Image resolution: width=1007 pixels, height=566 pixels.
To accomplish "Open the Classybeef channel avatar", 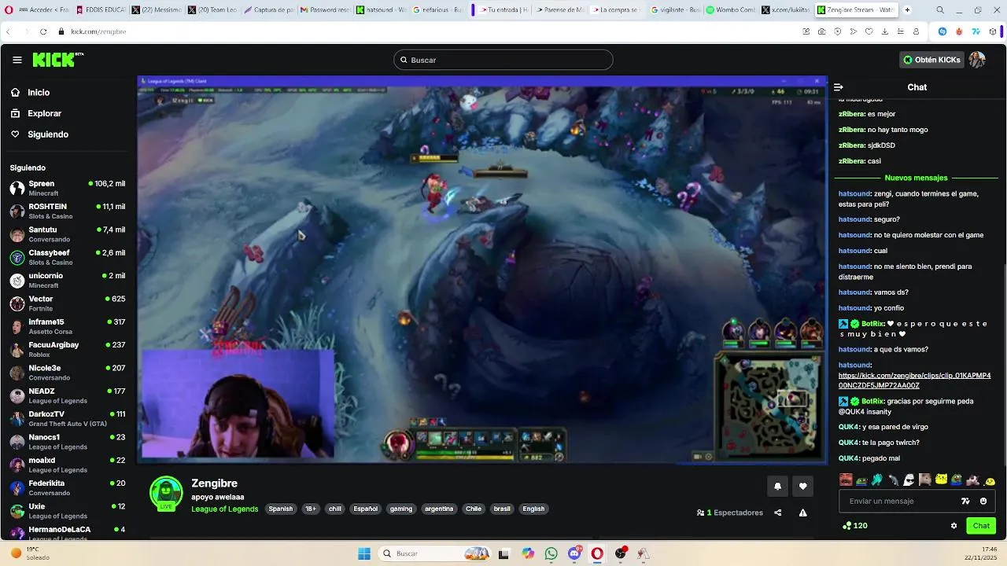I will (17, 257).
